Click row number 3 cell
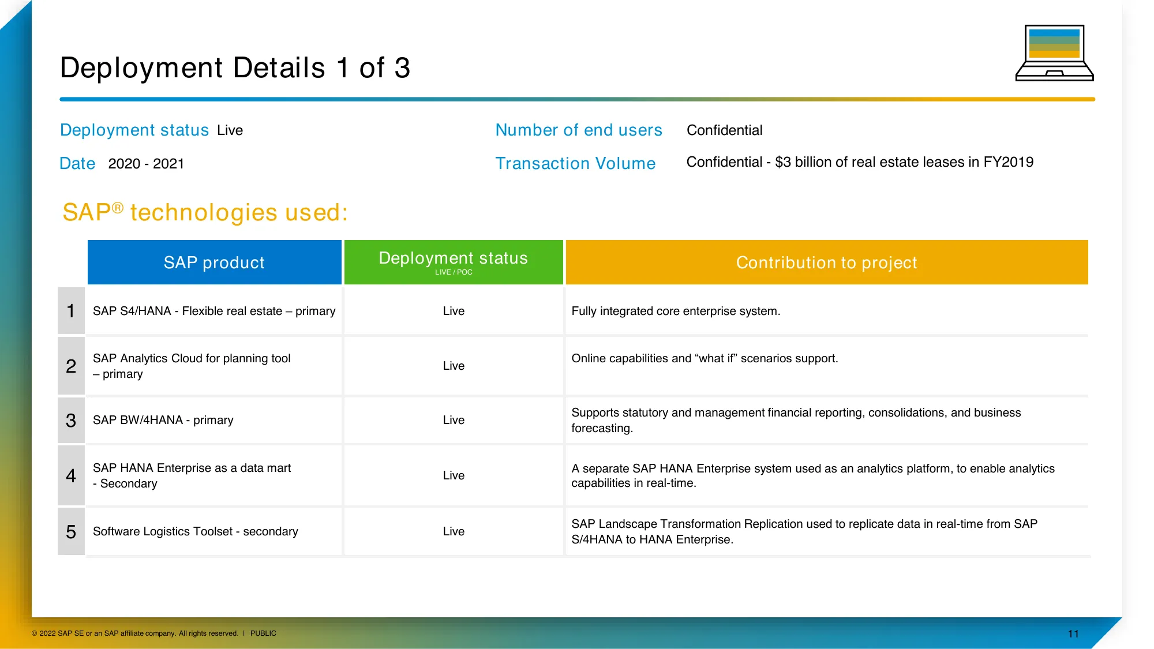Screen dimensions: 1154x649 (71, 420)
